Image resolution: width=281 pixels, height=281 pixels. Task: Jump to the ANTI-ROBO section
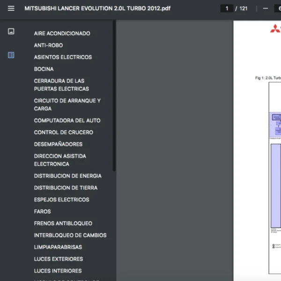click(x=48, y=45)
